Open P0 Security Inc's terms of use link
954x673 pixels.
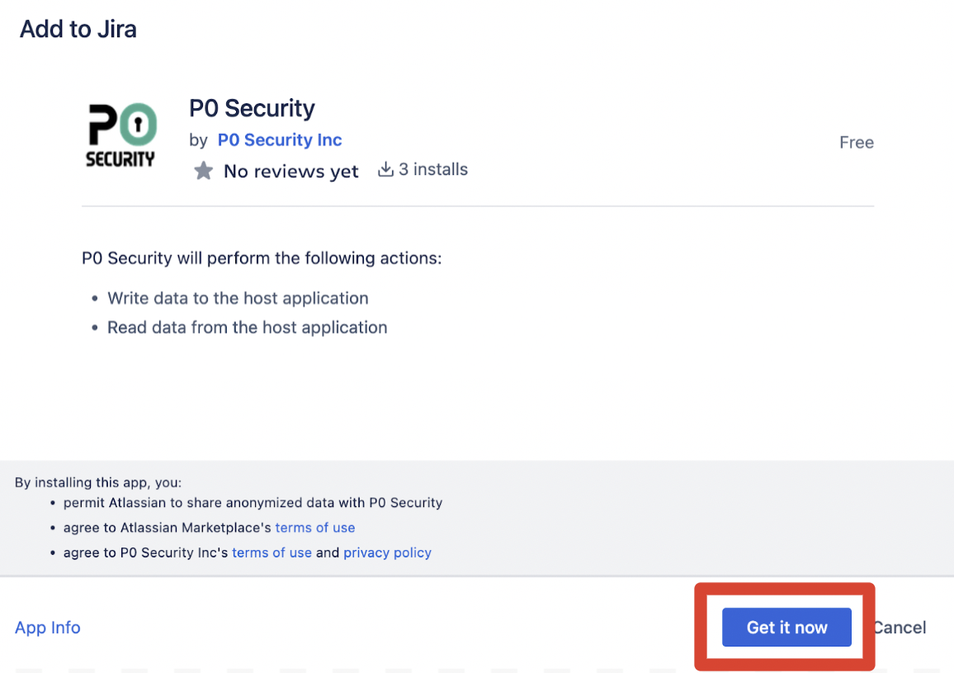pyautogui.click(x=272, y=552)
